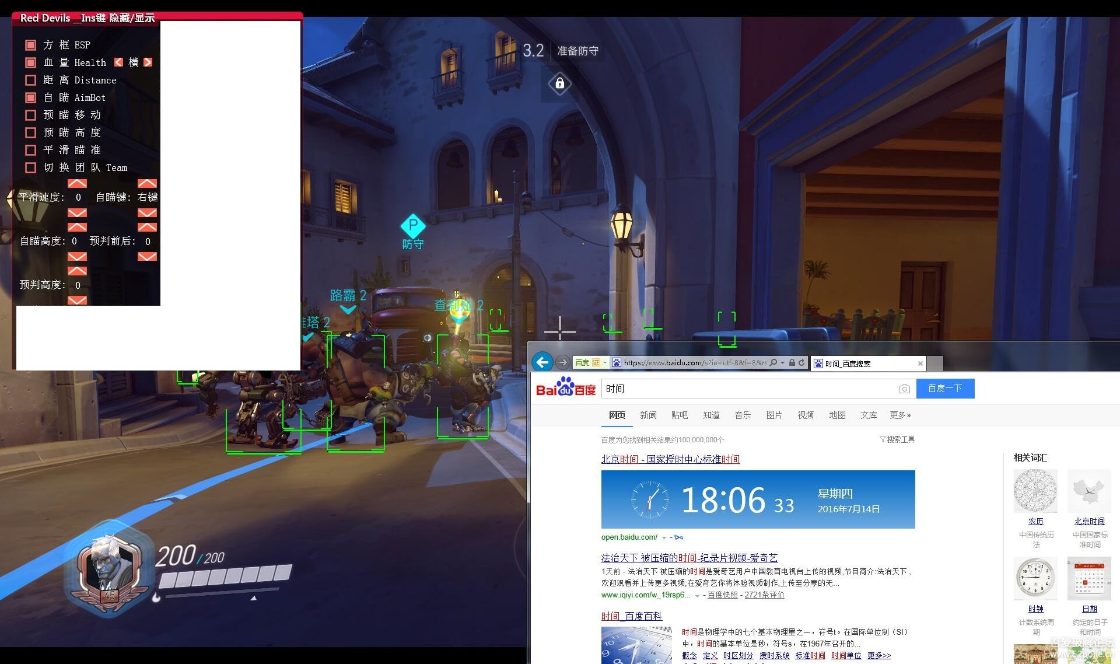Screen dimensions: 1120x664
Task: Switch health bar style with left arrow
Action: [x=118, y=62]
